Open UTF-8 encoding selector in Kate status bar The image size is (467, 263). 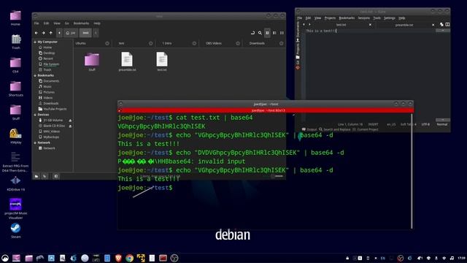[x=425, y=124]
